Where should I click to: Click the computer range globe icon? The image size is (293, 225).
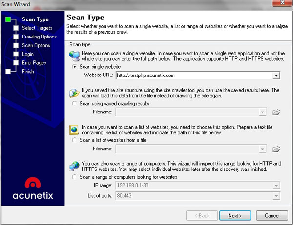pyautogui.click(x=74, y=167)
